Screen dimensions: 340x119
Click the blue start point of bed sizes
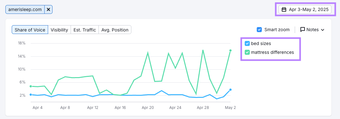31,95
